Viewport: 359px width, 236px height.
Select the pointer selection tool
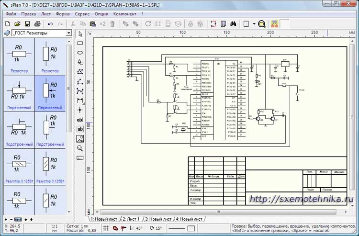80,34
